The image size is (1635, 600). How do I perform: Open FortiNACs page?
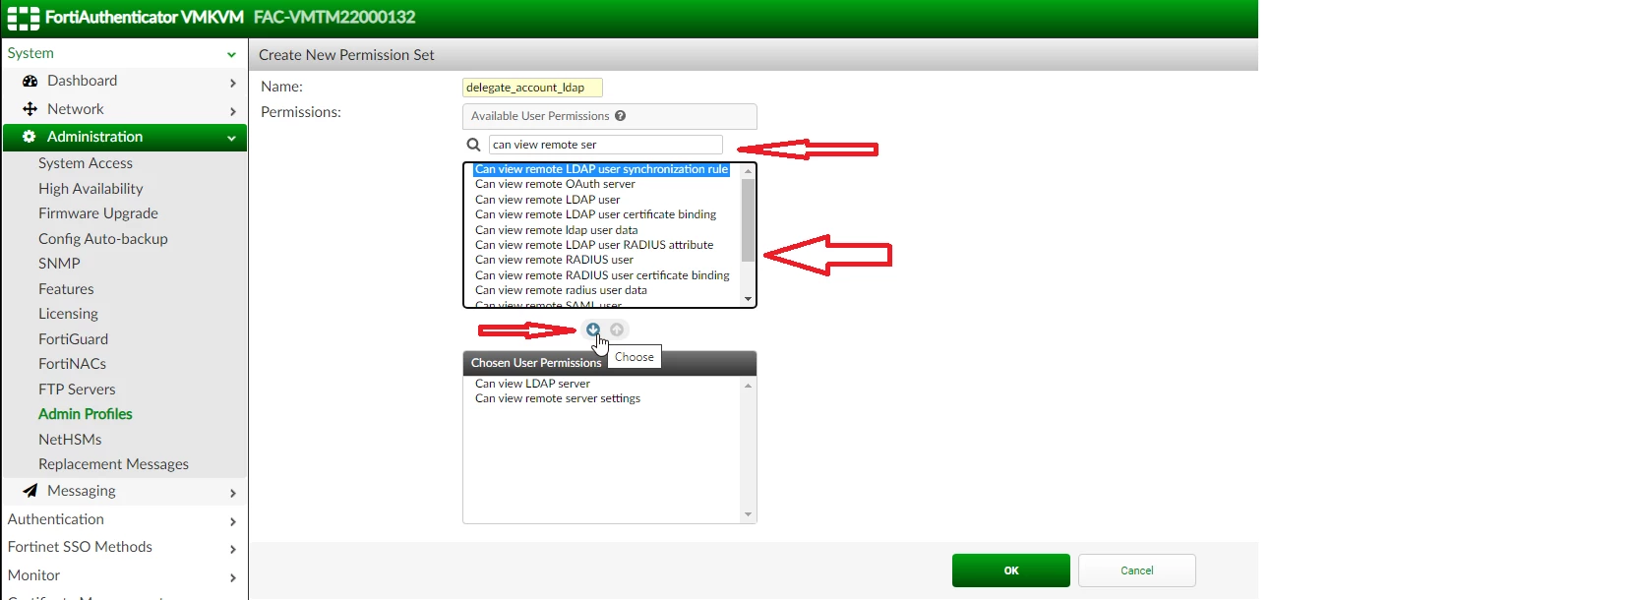72,364
